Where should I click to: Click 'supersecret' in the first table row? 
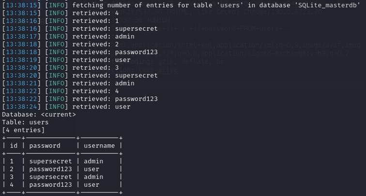50,161
